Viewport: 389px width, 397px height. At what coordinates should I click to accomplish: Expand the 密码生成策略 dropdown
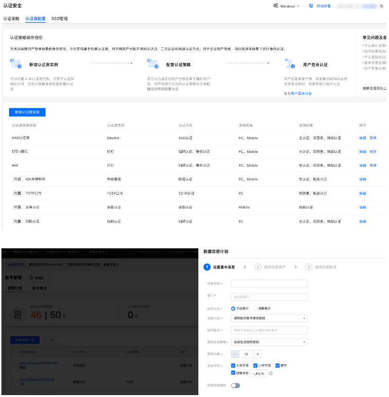(269, 342)
